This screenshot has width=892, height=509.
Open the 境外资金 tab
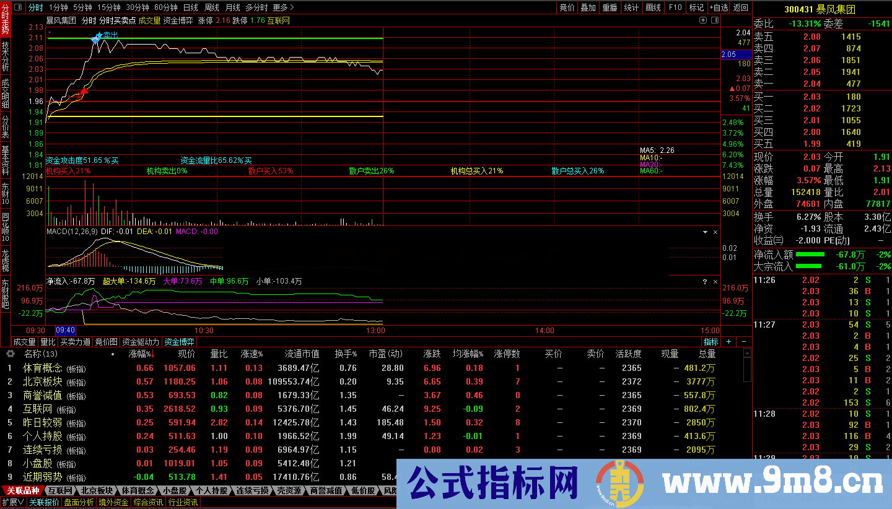click(x=113, y=502)
